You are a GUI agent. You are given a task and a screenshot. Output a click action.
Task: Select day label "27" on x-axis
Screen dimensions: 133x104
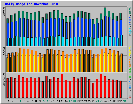tap(109, 101)
